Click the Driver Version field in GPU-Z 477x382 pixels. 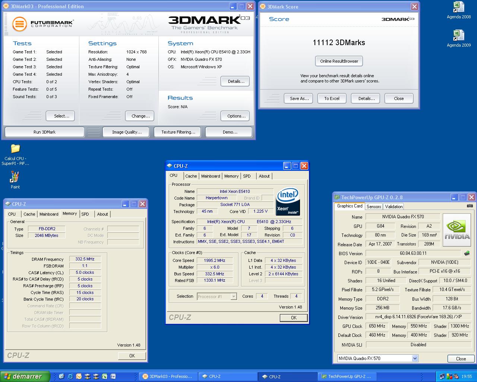418,317
